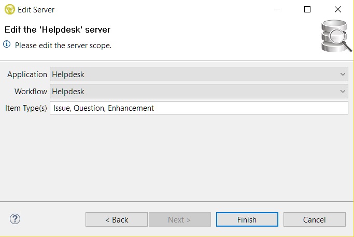Click the greyed-out Next button
The image size is (354, 237).
(x=179, y=219)
